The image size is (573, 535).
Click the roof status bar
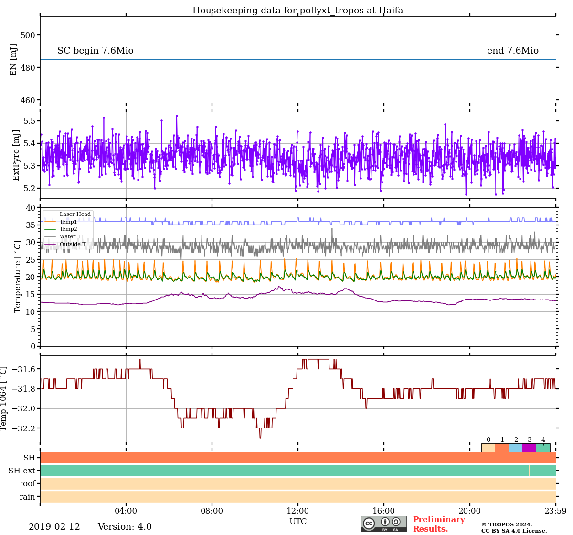(x=298, y=483)
